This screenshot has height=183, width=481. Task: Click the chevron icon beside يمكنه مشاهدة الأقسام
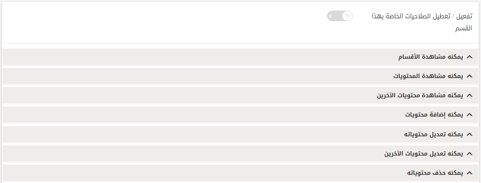click(469, 57)
